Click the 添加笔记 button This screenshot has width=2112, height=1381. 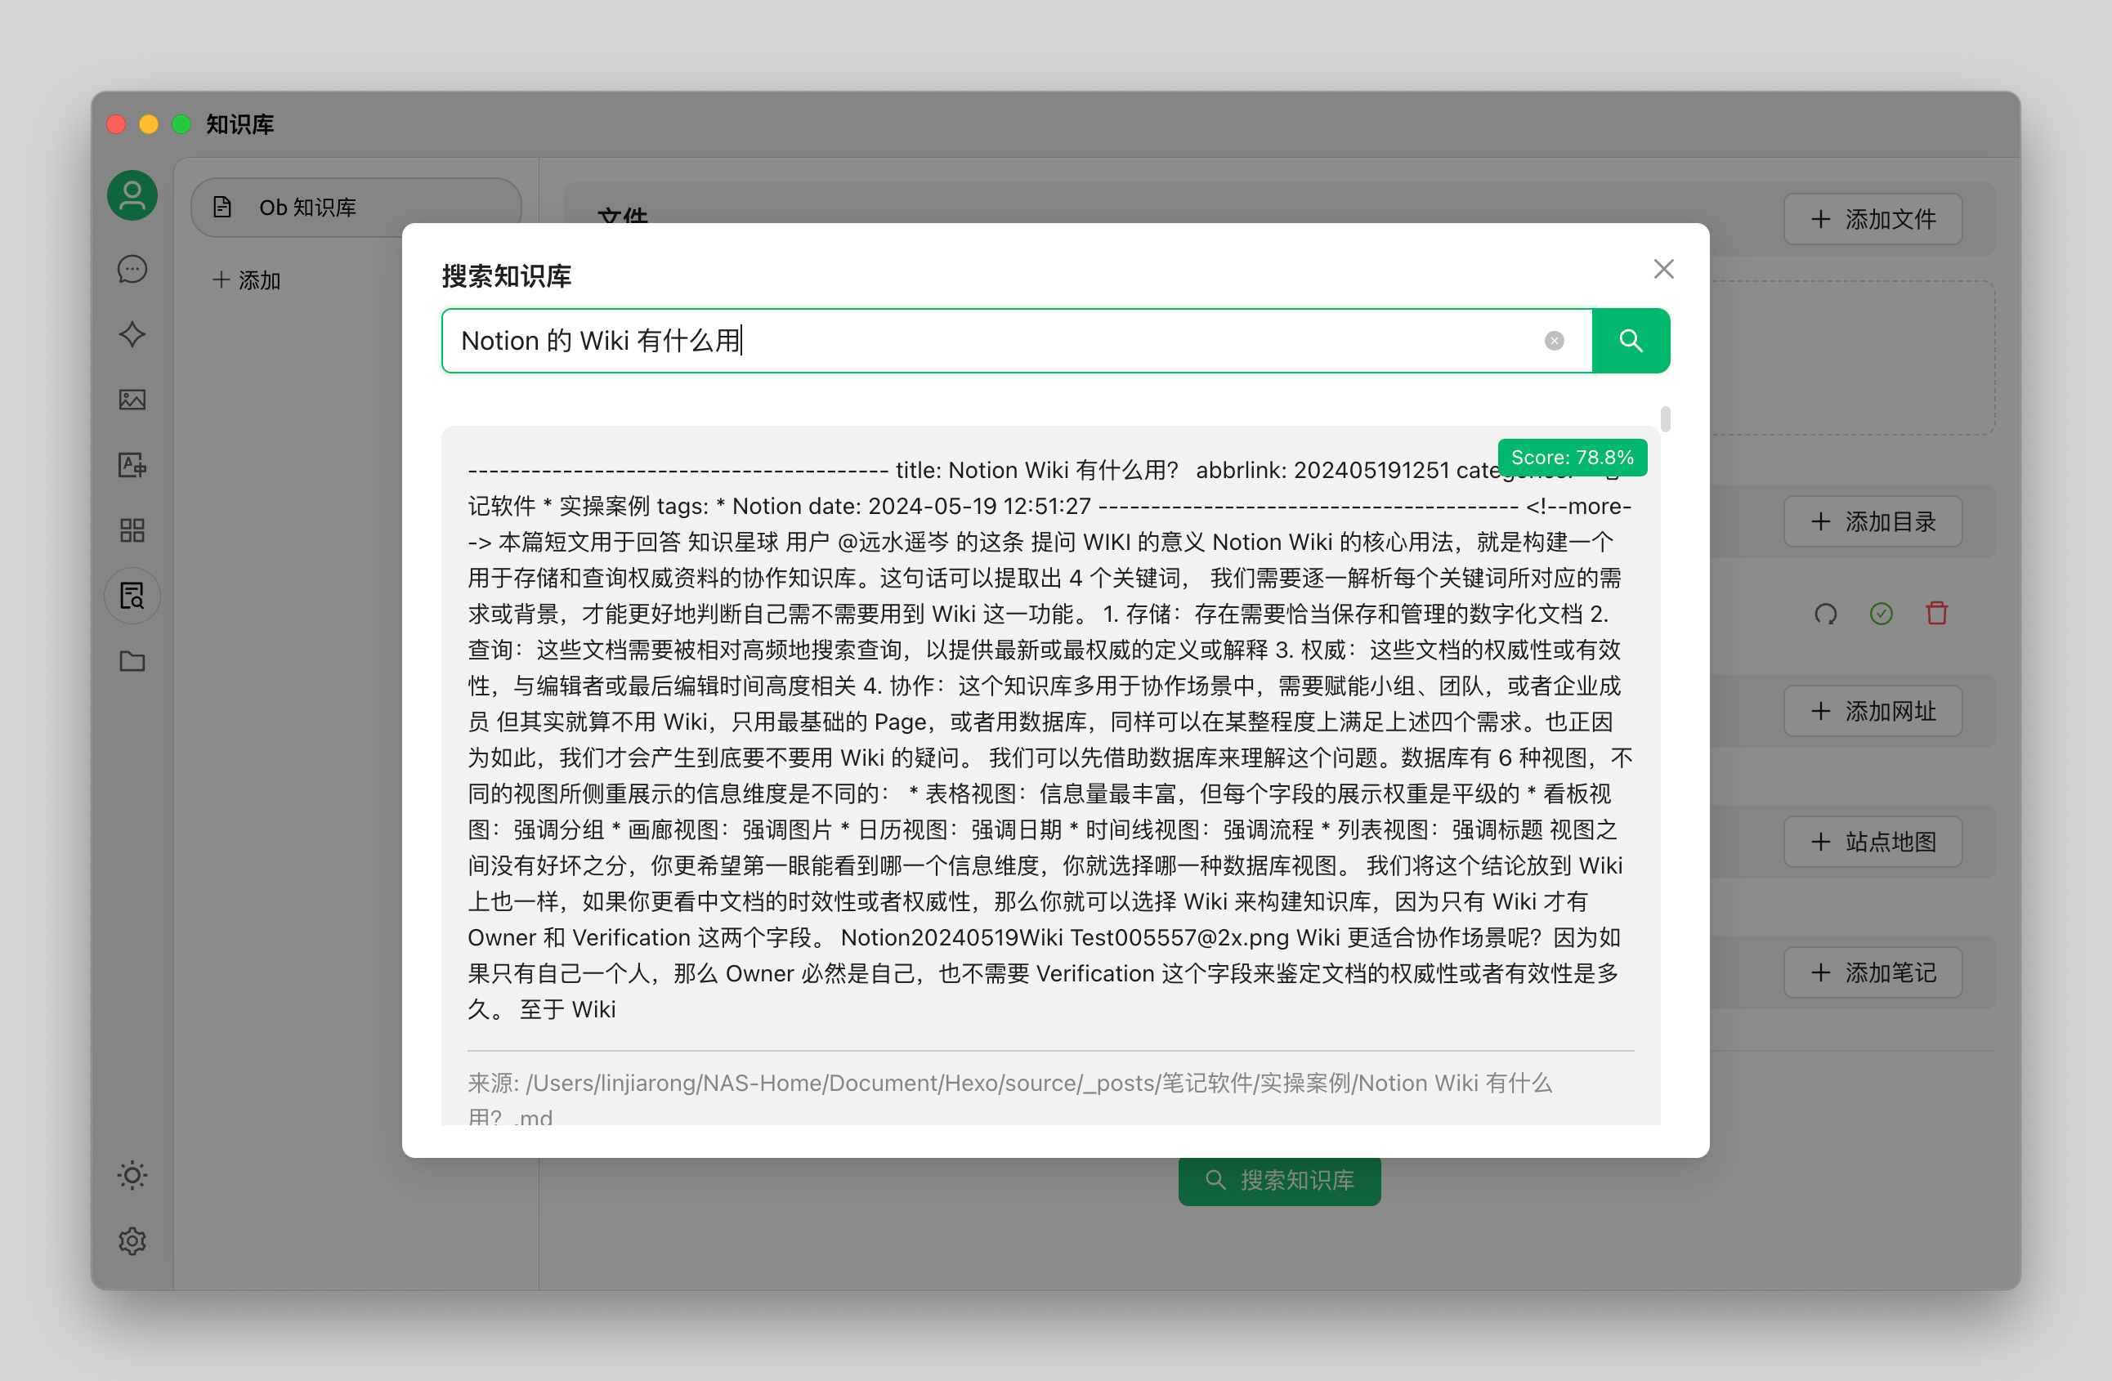pos(1873,973)
